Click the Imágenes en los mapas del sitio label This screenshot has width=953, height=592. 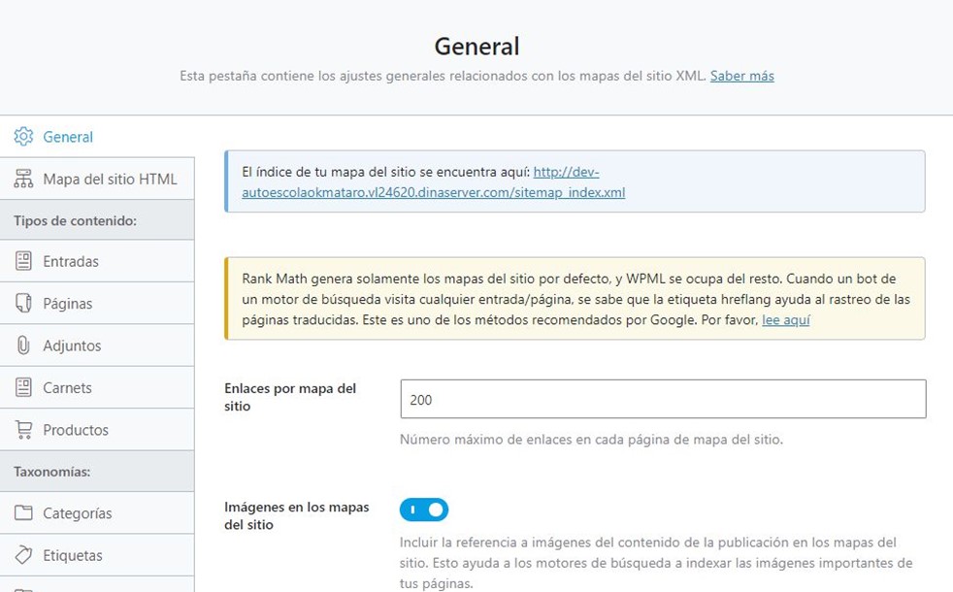pos(296,515)
